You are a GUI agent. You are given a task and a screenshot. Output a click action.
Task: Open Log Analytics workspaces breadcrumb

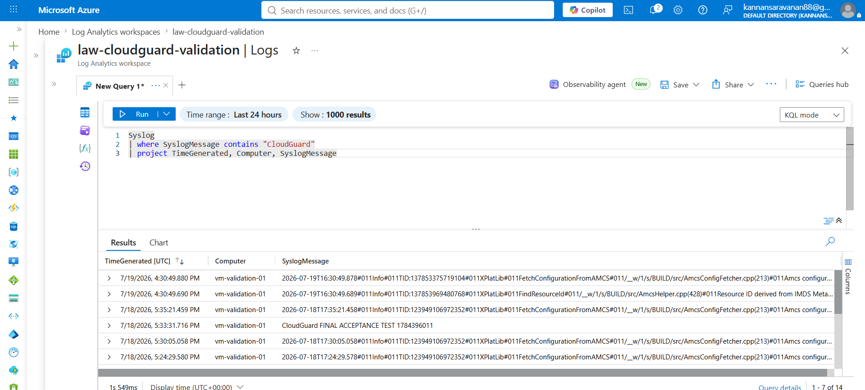(x=116, y=32)
